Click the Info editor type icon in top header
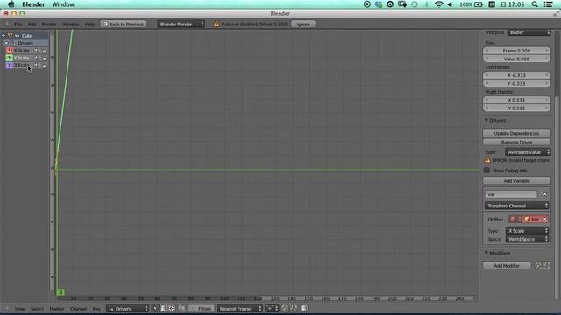561x315 pixels. (x=7, y=24)
